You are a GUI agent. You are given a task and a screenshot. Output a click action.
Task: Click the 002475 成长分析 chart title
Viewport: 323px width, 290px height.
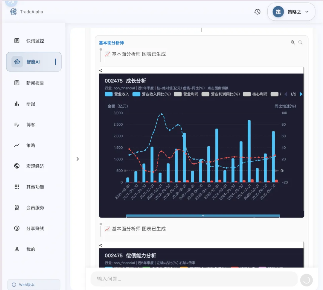pos(125,81)
